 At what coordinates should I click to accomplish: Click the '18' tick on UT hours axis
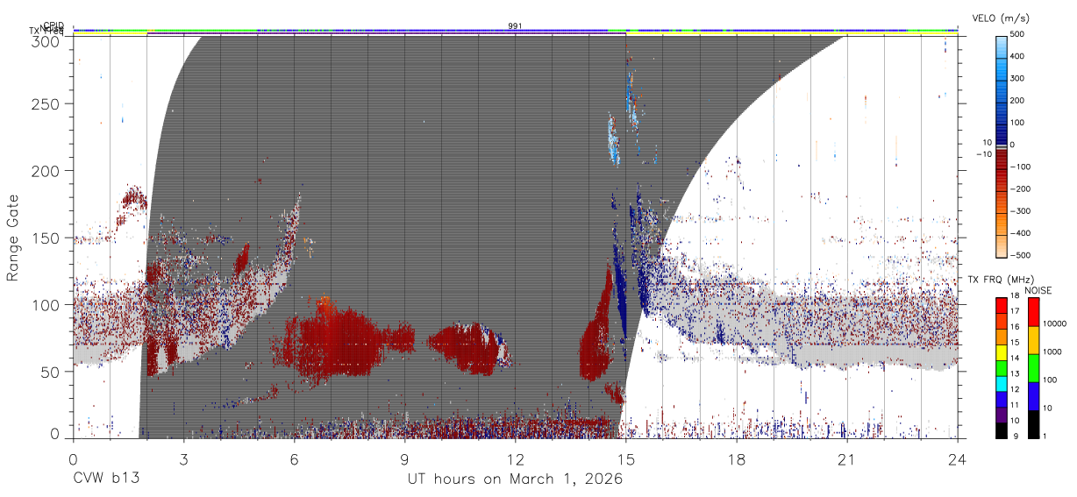coord(736,458)
